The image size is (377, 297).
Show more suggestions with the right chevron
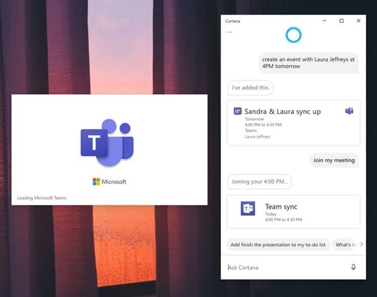point(361,244)
